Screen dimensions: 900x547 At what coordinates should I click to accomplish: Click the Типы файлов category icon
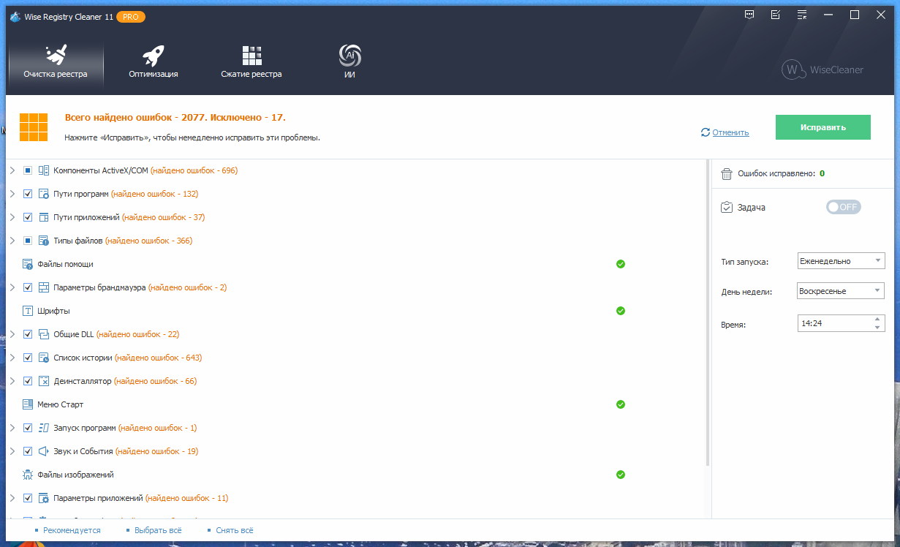(x=43, y=241)
